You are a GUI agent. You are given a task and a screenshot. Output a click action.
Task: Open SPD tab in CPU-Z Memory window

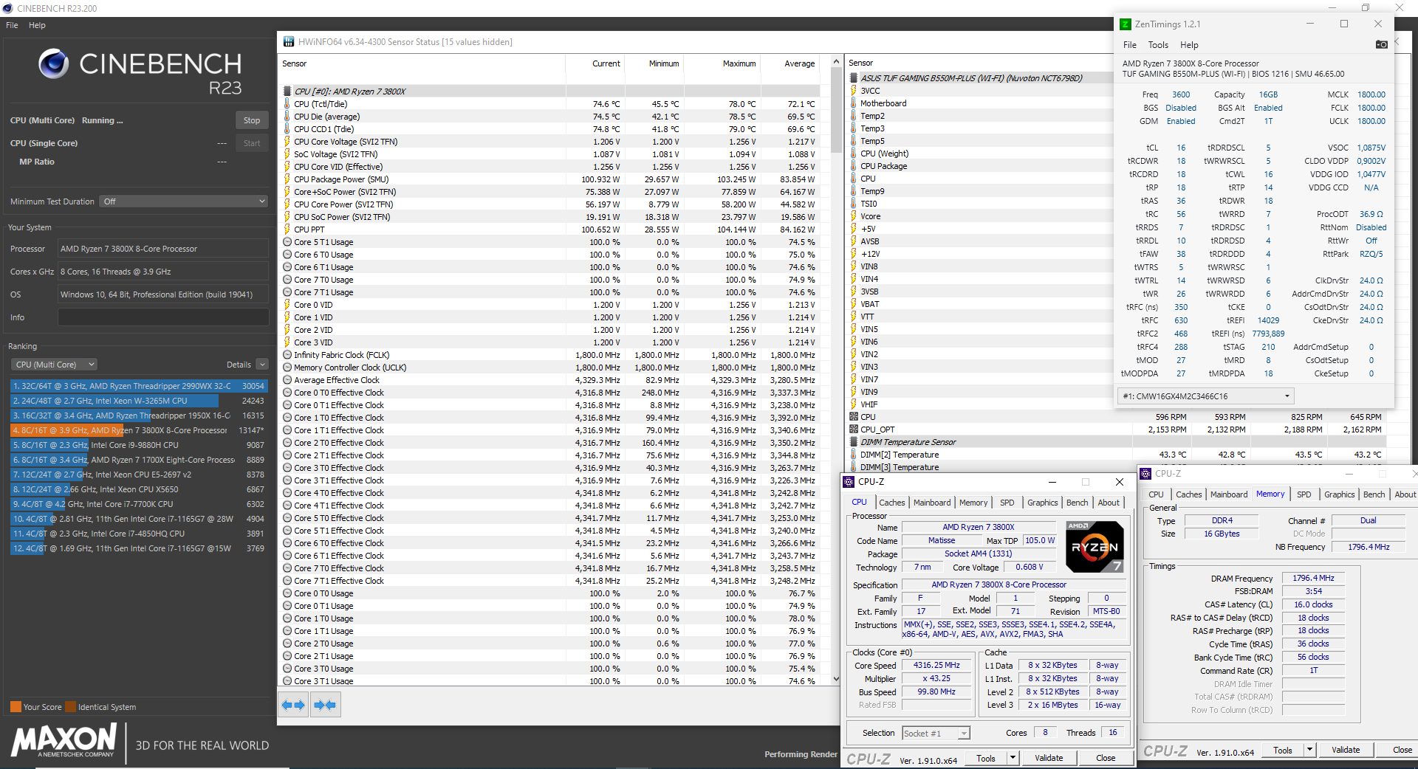coord(1304,494)
